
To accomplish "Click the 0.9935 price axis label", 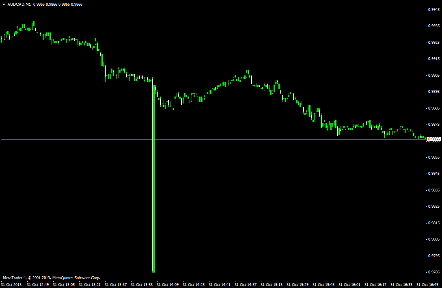I will click(434, 26).
